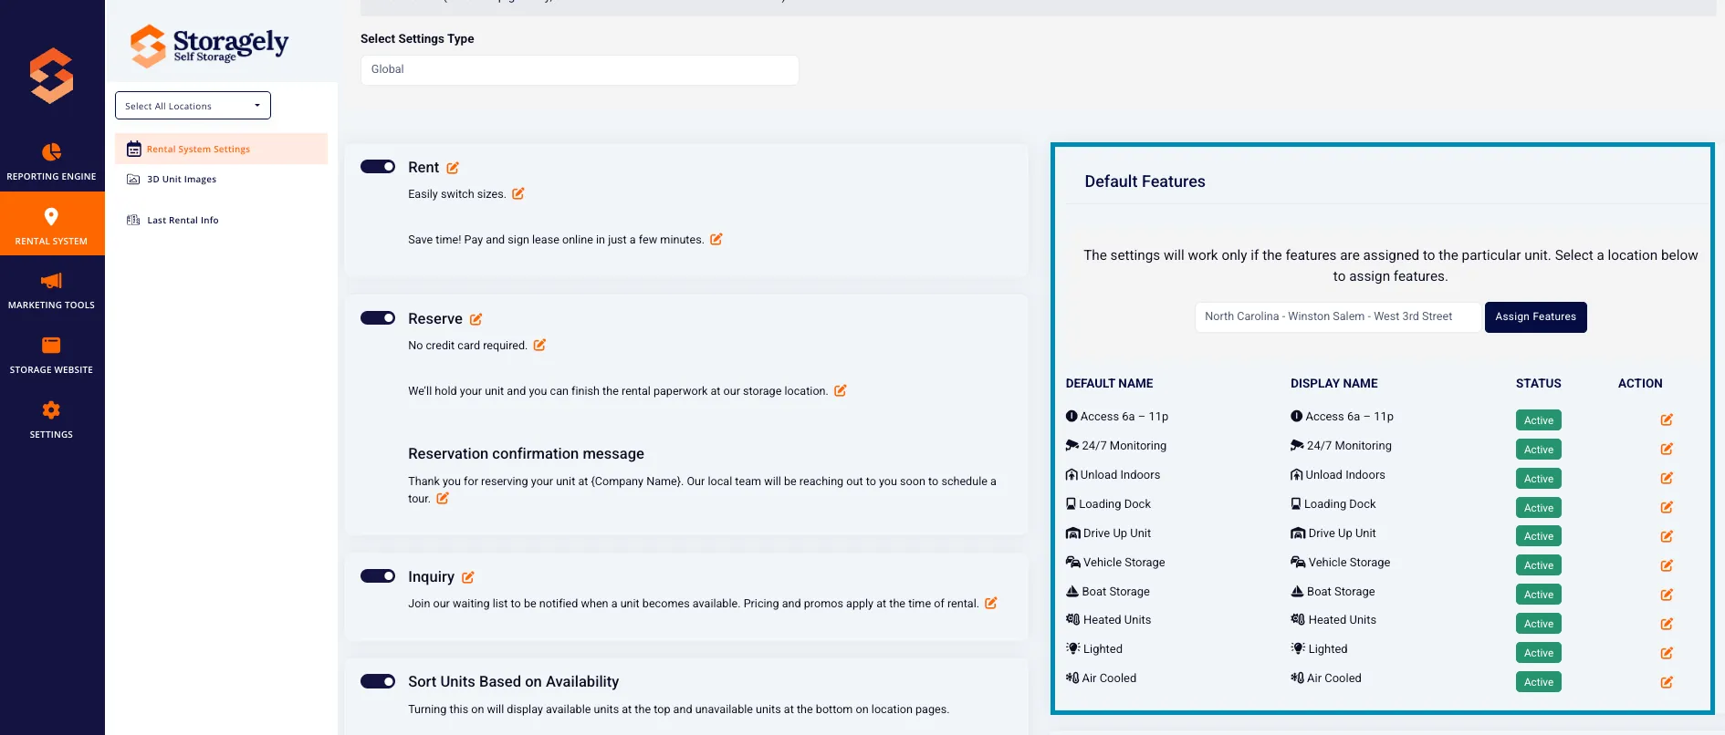1725x735 pixels.
Task: Click the Storagely logo in the dark sidebar
Action: pos(51,76)
